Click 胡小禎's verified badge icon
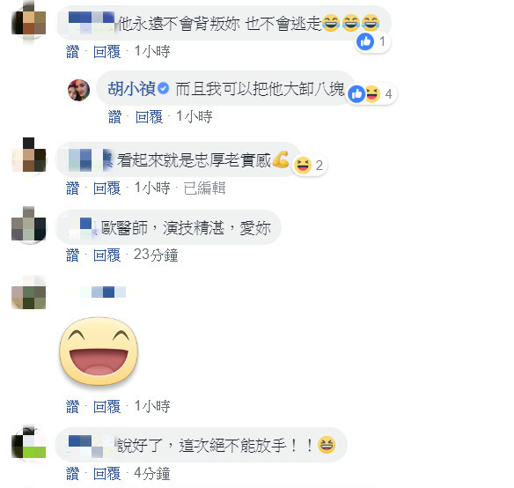This screenshot has width=514, height=488. (x=163, y=88)
